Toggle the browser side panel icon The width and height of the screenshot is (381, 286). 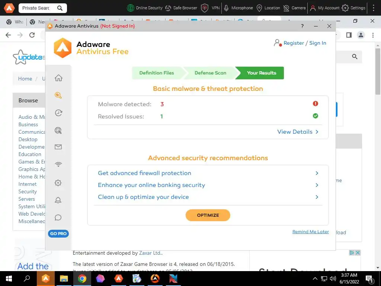click(x=349, y=35)
